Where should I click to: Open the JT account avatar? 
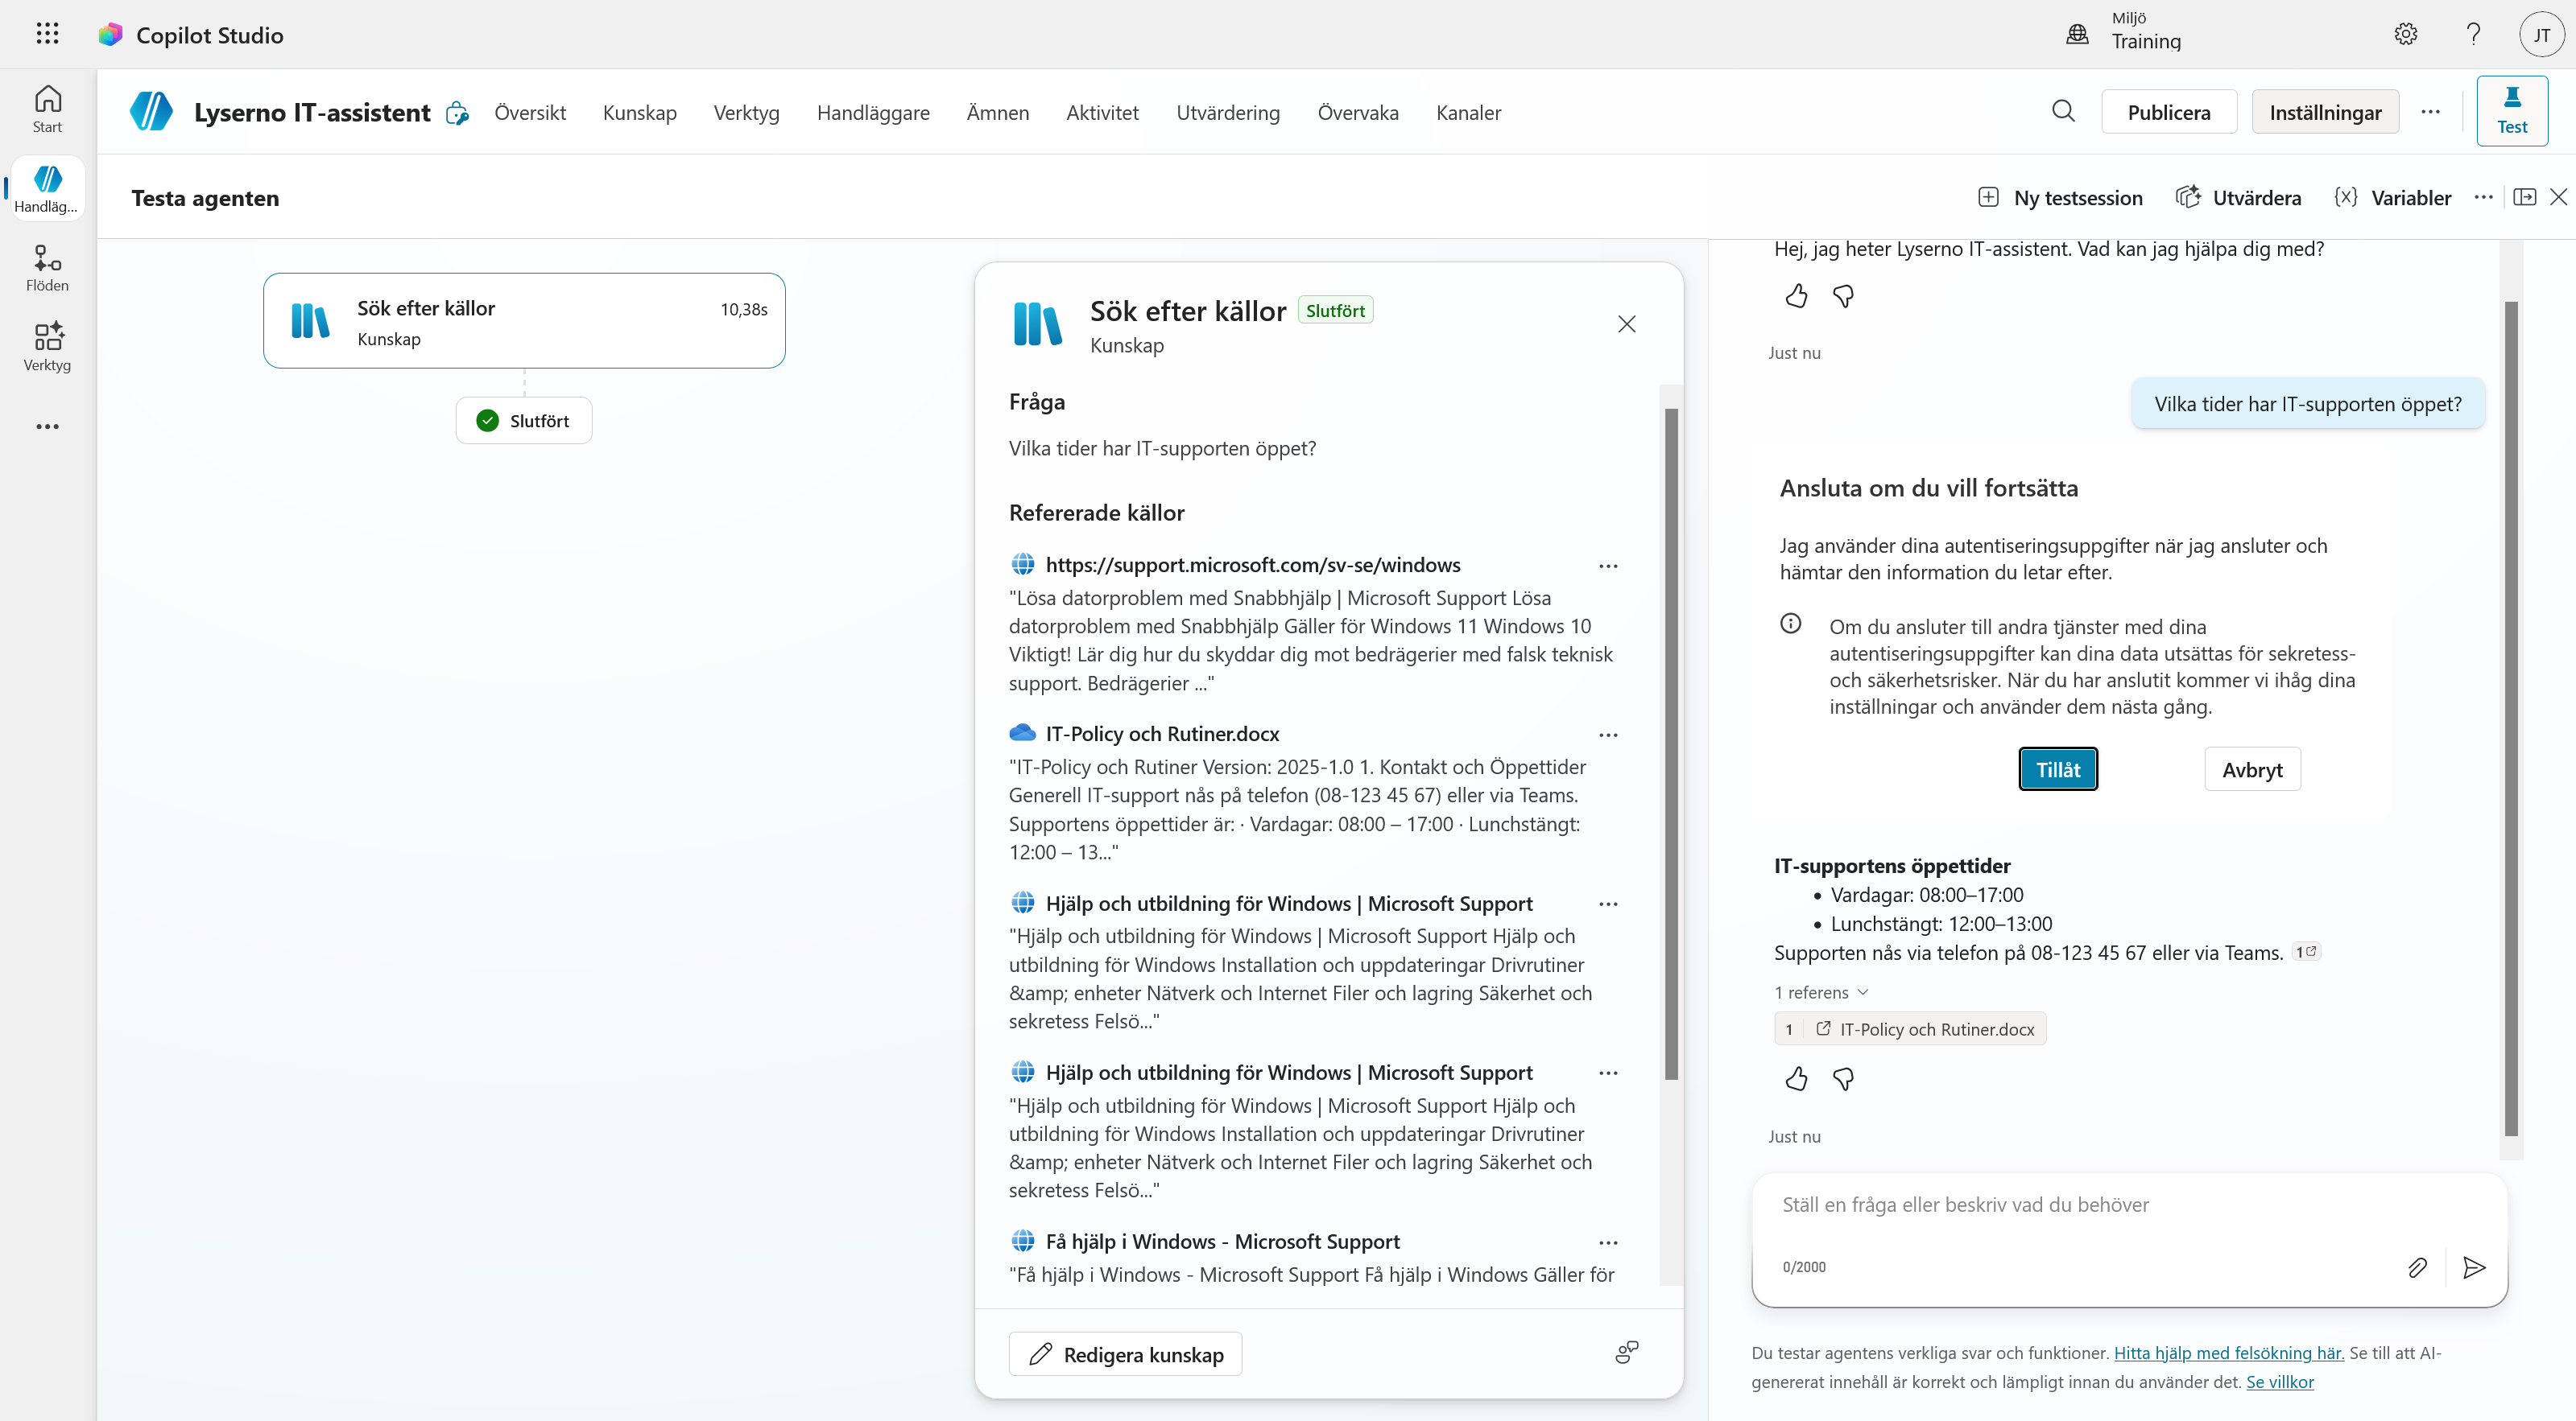pos(2541,34)
